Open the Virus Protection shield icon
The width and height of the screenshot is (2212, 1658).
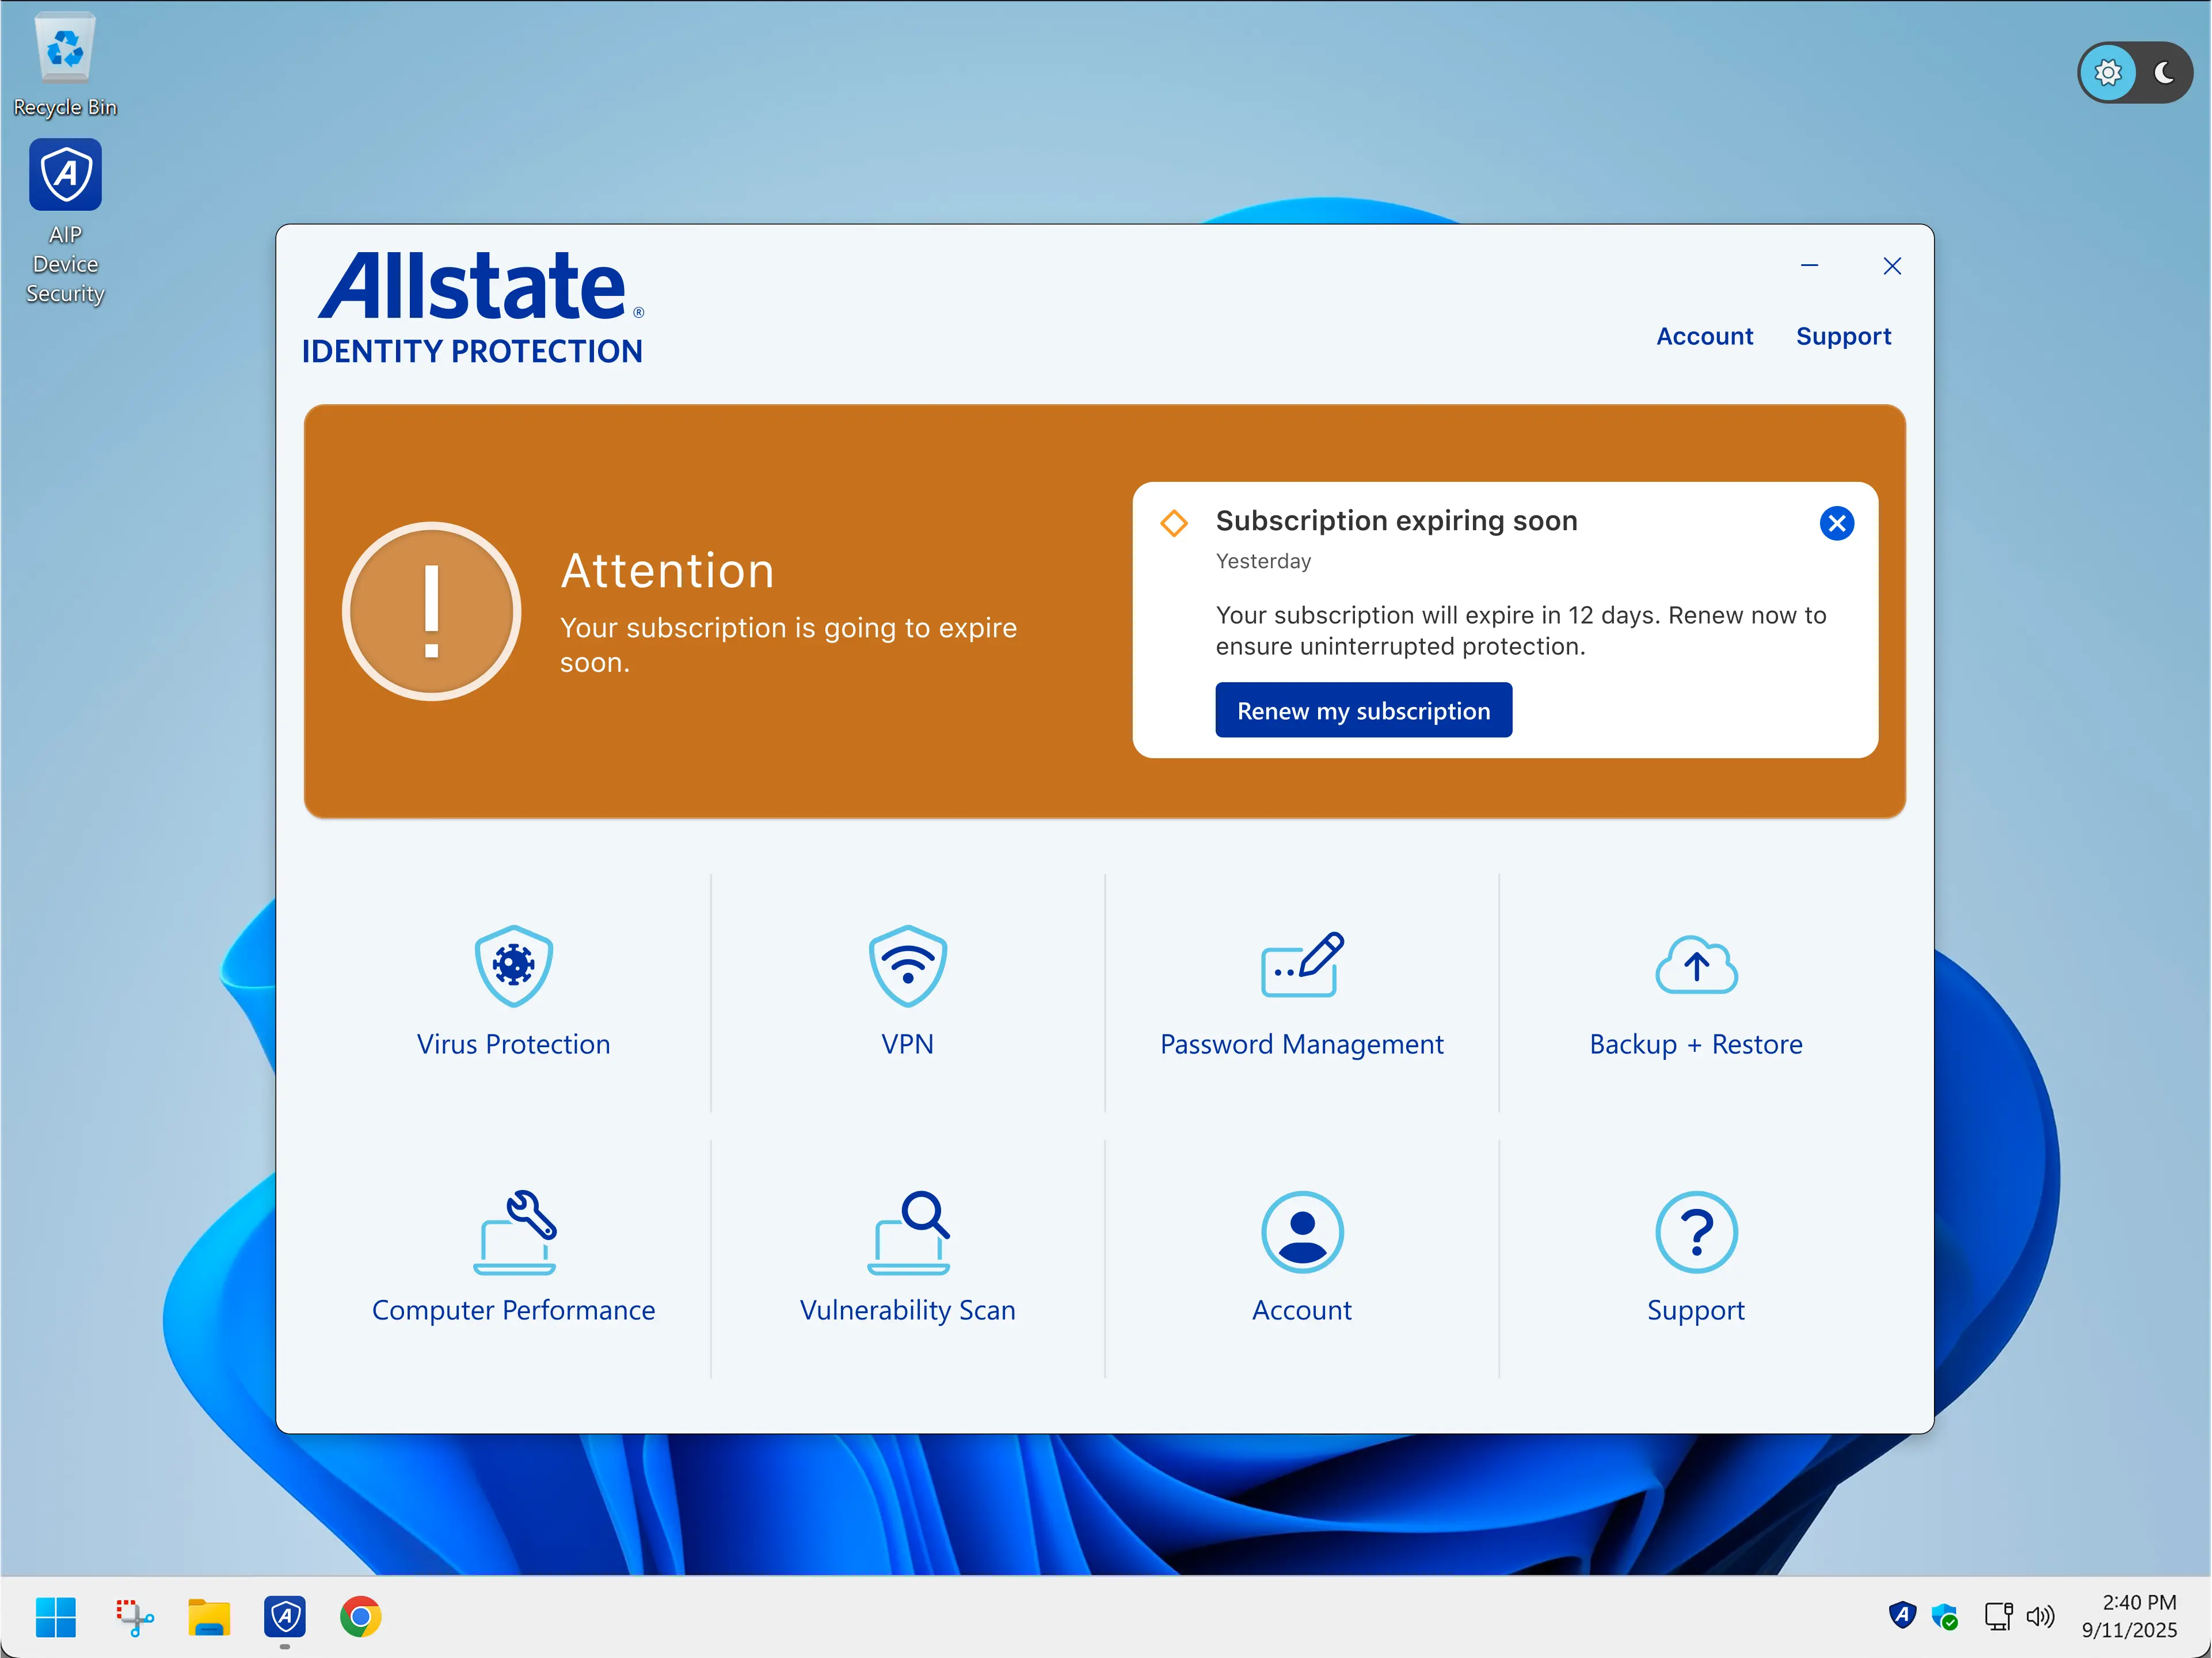514,966
